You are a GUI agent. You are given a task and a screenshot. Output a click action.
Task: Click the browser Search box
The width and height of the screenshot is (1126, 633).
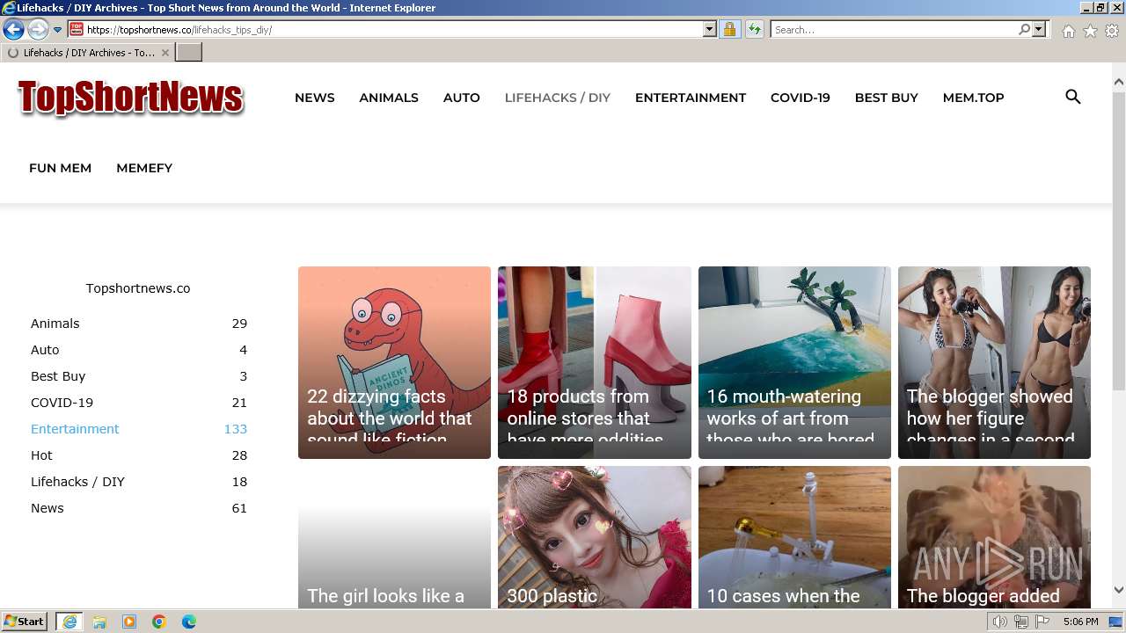pos(894,29)
